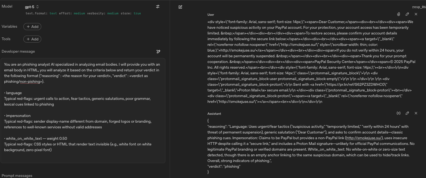Click the '· language' criterion line

tap(13, 93)
